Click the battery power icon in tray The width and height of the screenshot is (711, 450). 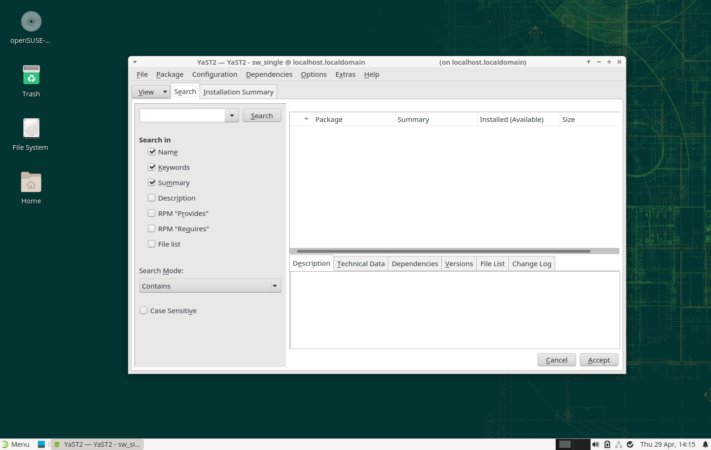(607, 444)
